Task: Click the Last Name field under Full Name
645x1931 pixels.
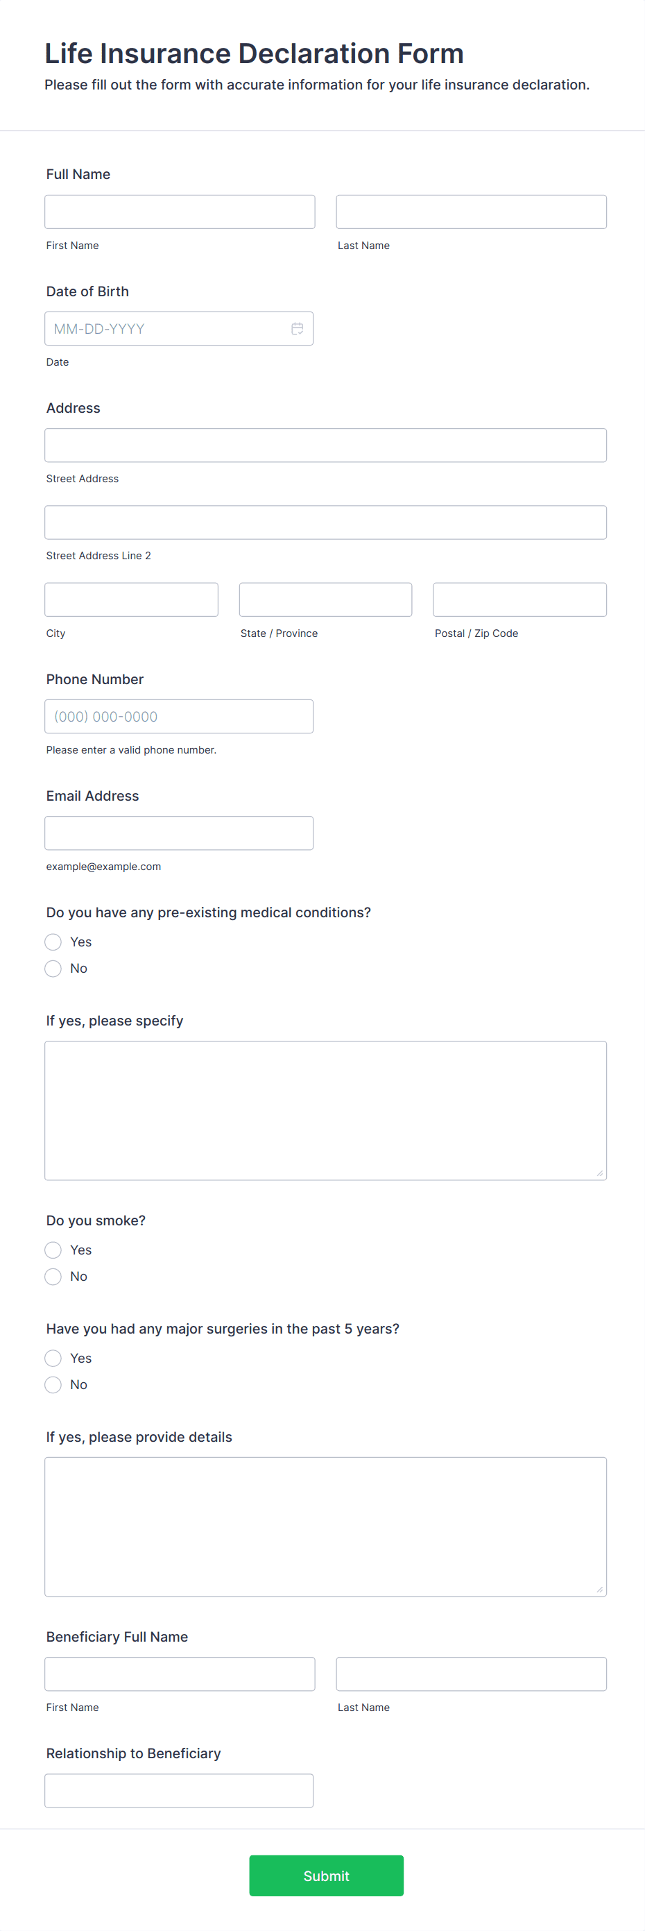Action: (x=471, y=212)
